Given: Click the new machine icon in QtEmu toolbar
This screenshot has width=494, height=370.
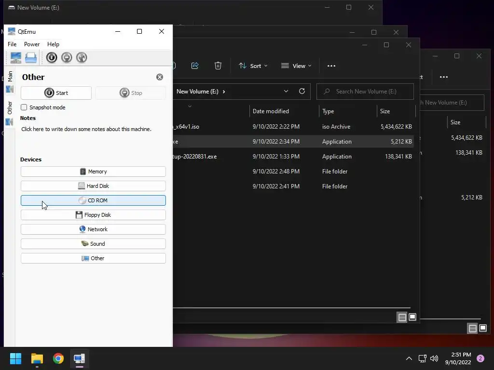Looking at the screenshot, I should [x=16, y=58].
